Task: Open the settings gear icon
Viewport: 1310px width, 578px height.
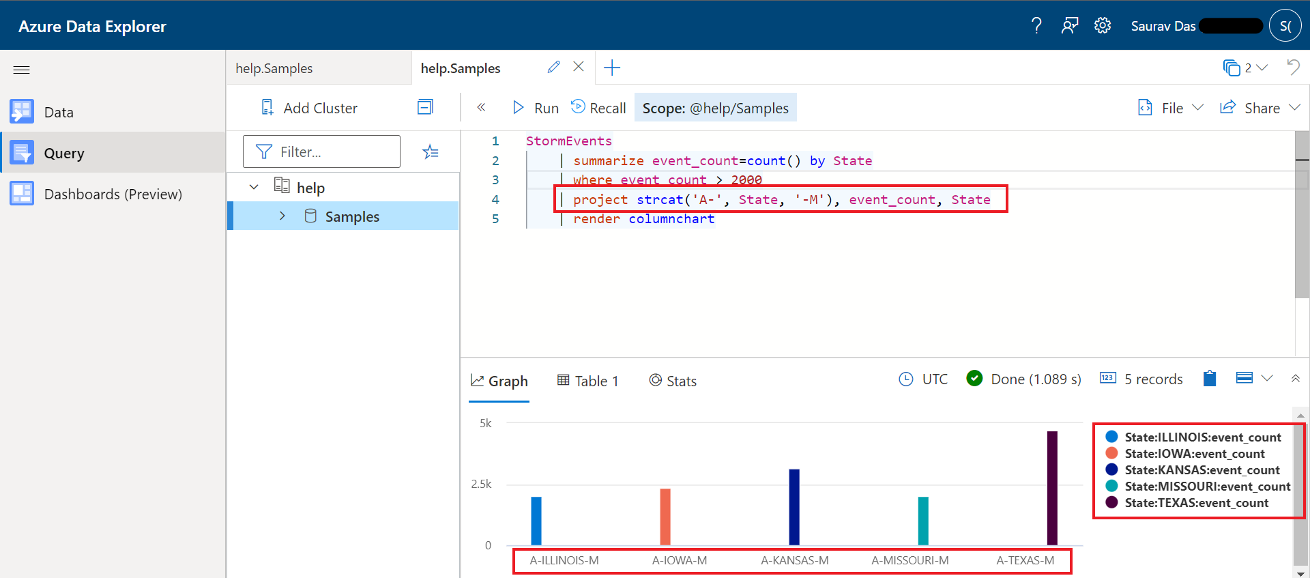Action: (x=1103, y=26)
